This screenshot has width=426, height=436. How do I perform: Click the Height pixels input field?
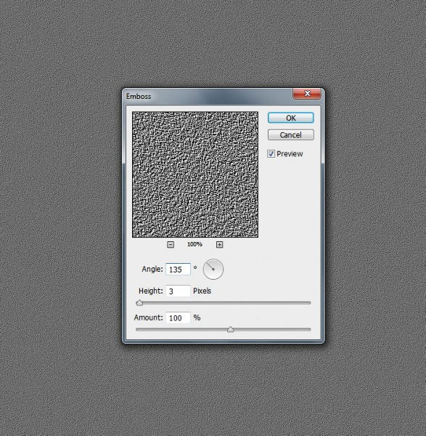(x=178, y=291)
